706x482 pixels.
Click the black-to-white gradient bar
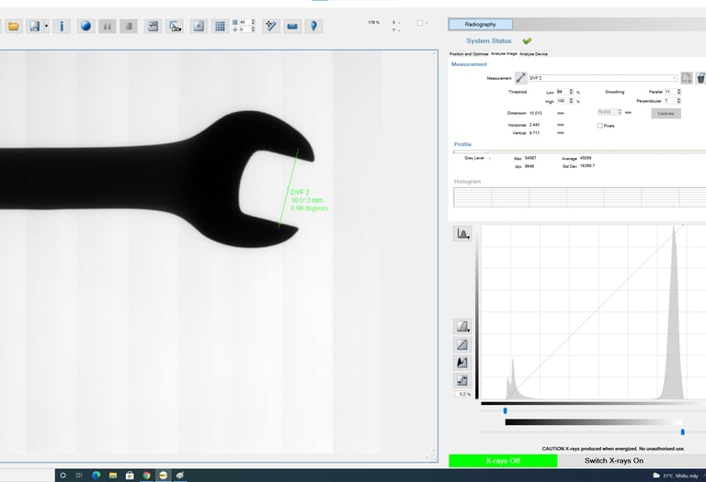tap(594, 422)
